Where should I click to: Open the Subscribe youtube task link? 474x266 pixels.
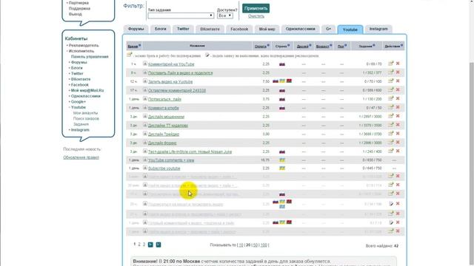click(x=164, y=168)
